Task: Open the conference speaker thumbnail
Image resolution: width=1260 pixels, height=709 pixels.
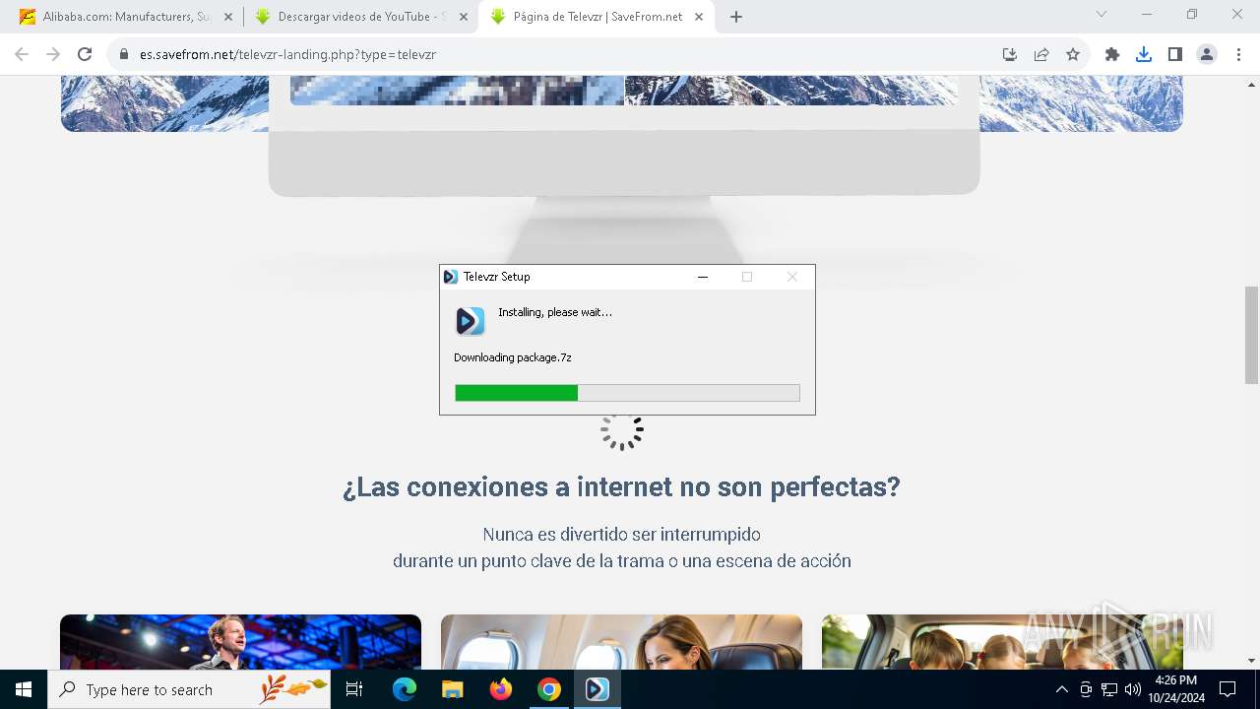Action: [240, 642]
